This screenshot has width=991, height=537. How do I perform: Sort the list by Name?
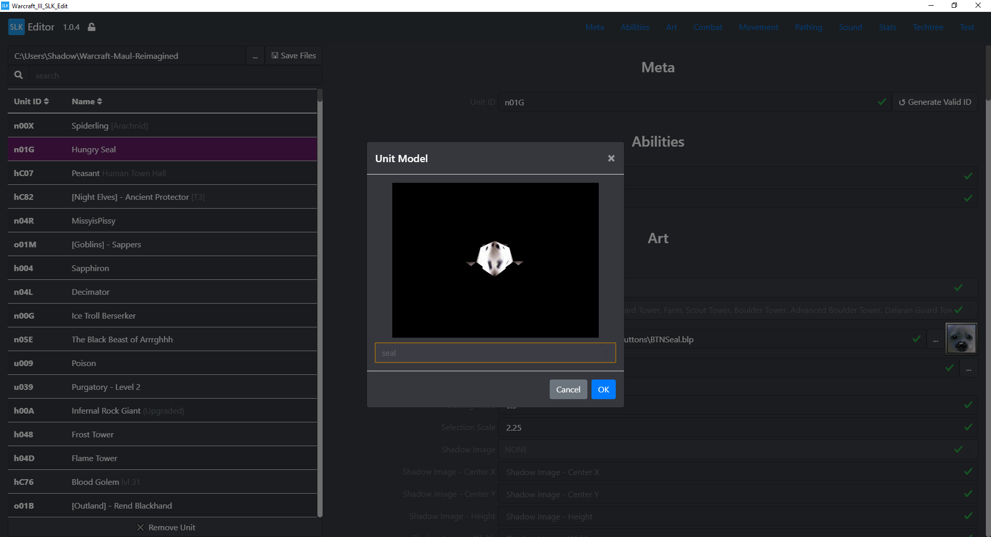87,101
